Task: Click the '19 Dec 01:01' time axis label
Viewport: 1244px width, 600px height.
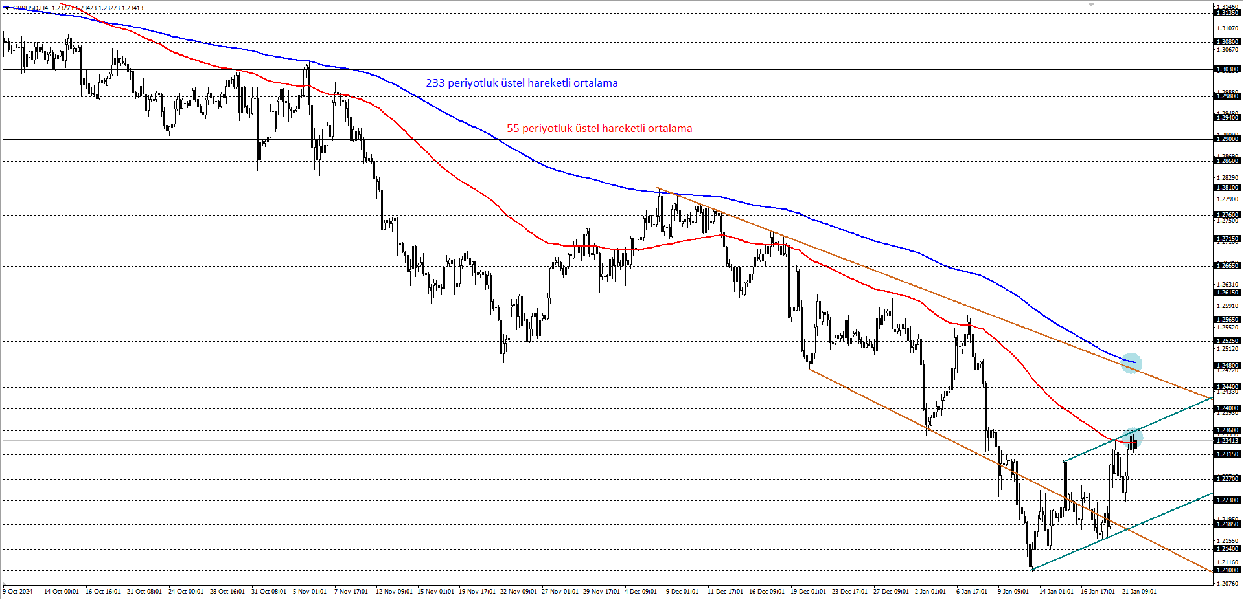Action: coord(807,592)
